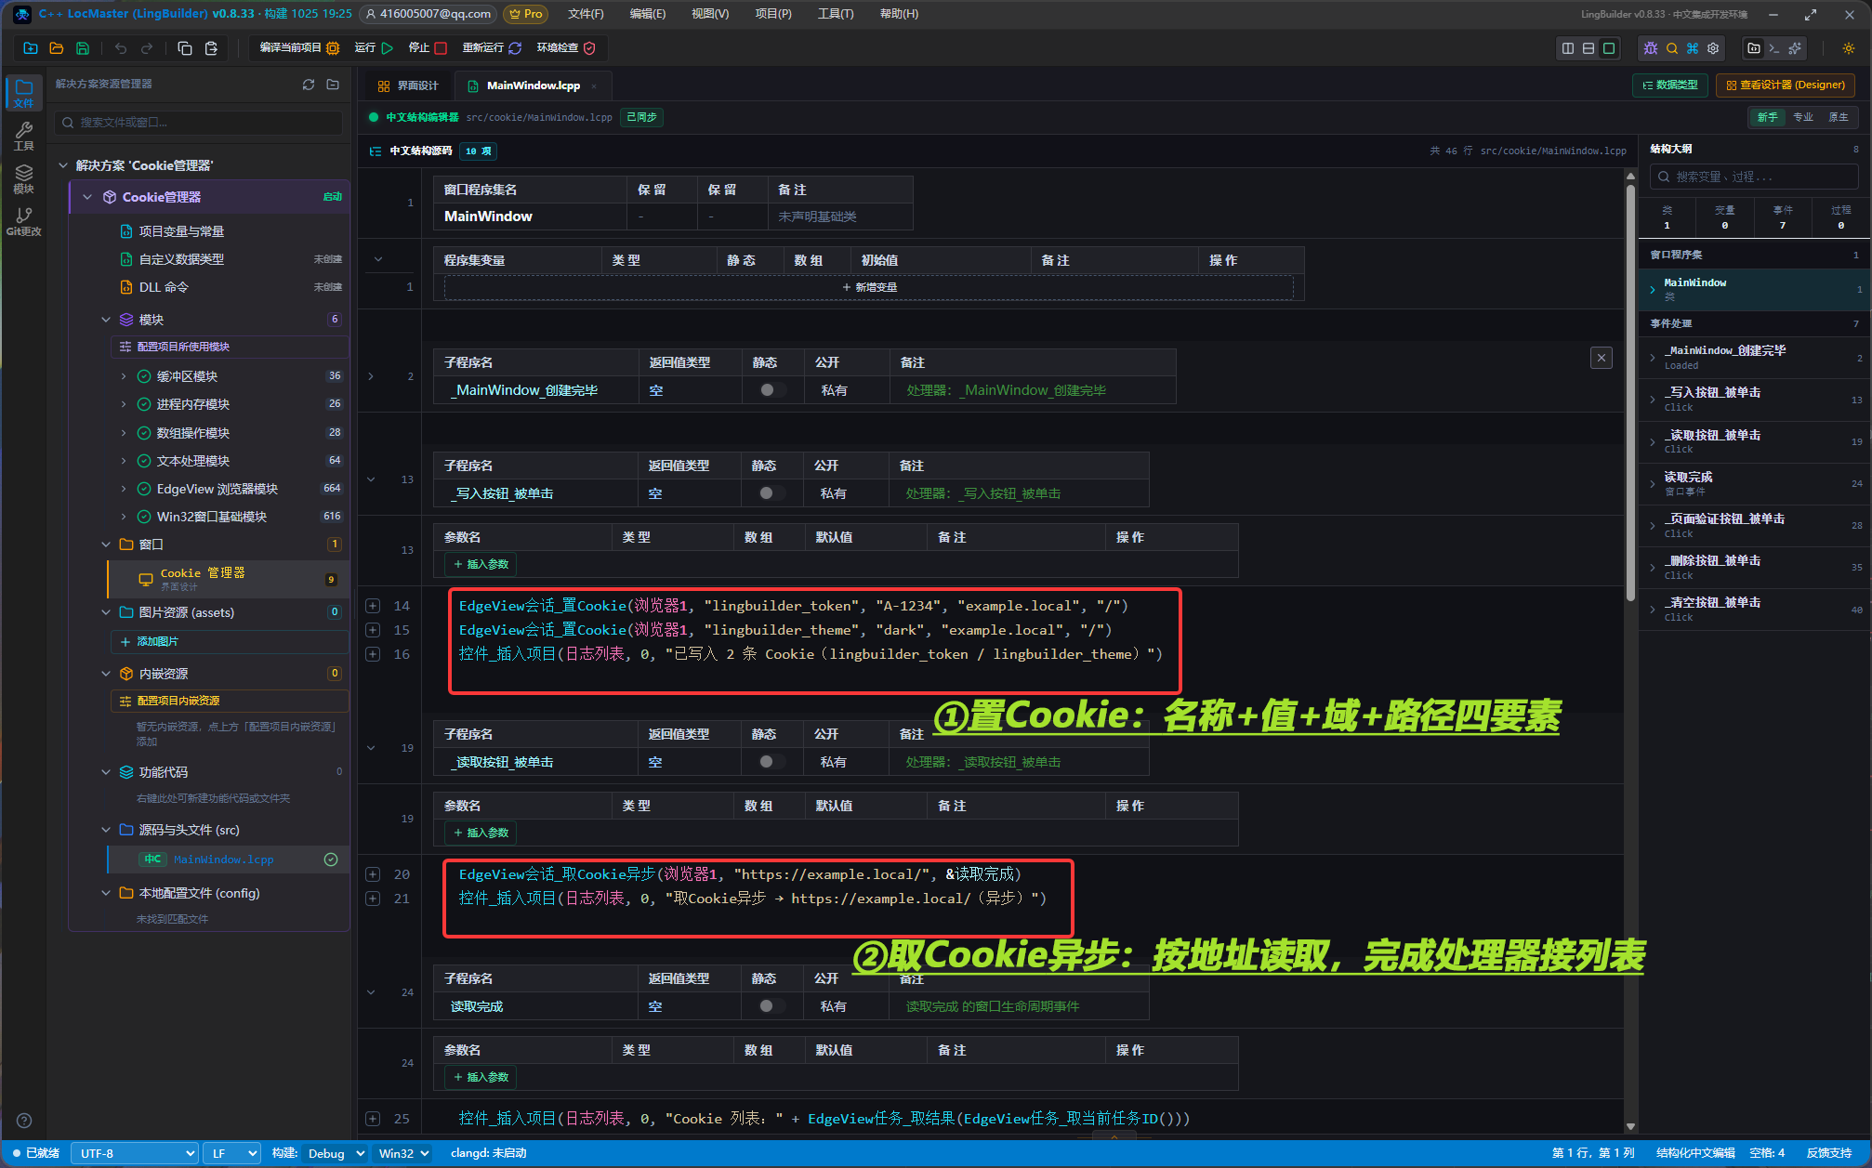This screenshot has width=1872, height=1168.
Task: Expand the 缓冲区模块 tree node
Action: 124,376
